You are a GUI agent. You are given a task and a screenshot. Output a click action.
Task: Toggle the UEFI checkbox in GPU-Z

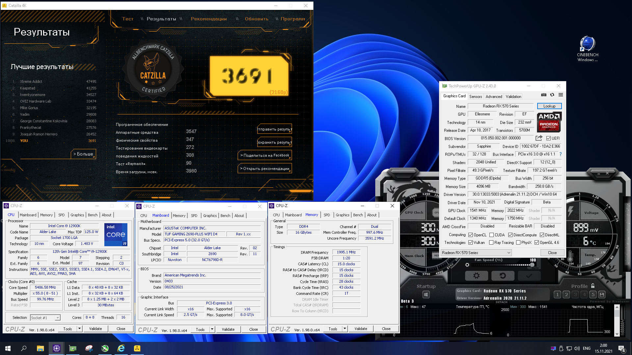(548, 138)
